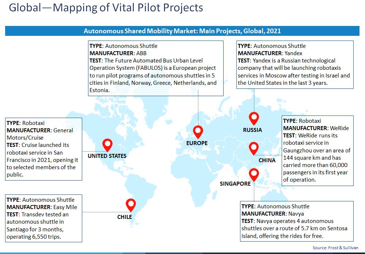This screenshot has height=254, width=365.
Task: Click the red map pin above China label
Action: [254, 148]
